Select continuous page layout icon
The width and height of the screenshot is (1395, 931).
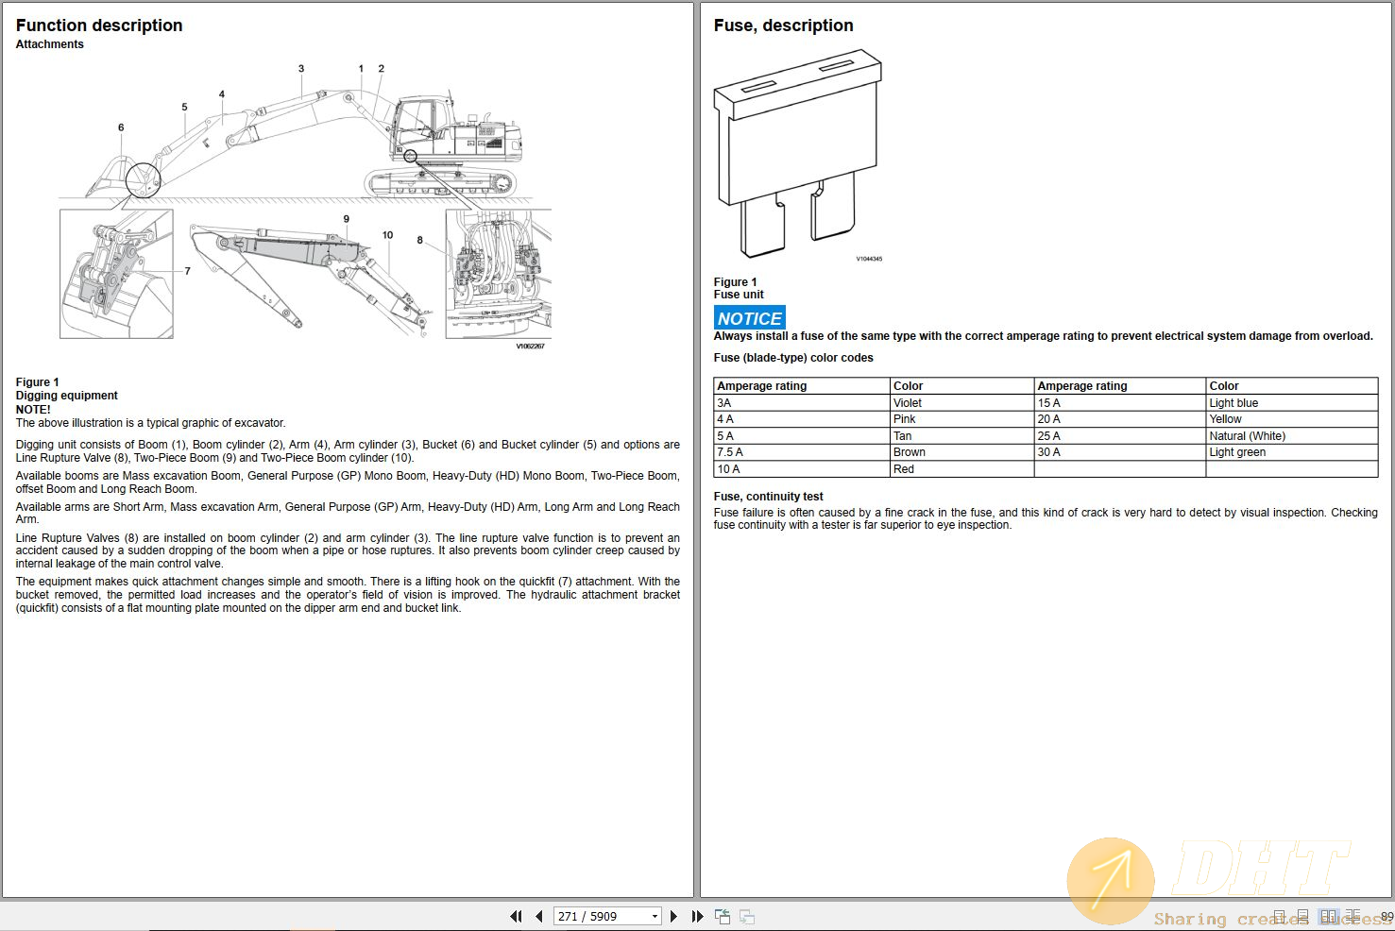[x=1302, y=916]
